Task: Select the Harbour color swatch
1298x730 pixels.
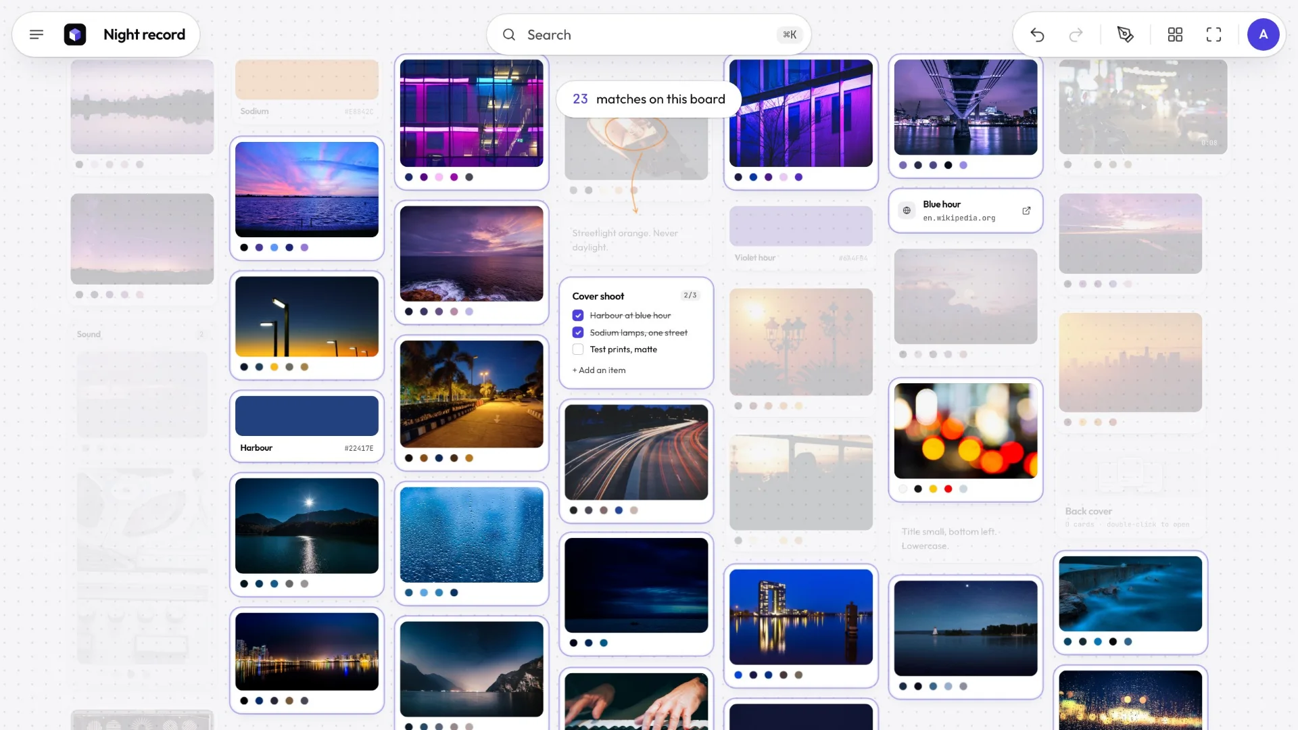Action: click(x=307, y=416)
